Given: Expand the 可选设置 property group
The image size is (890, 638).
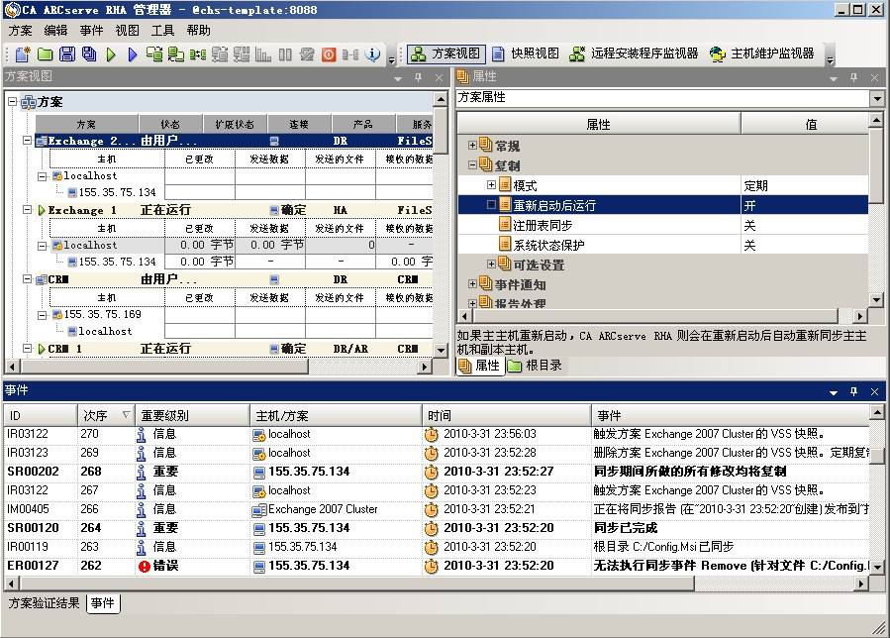Looking at the screenshot, I should point(491,264).
